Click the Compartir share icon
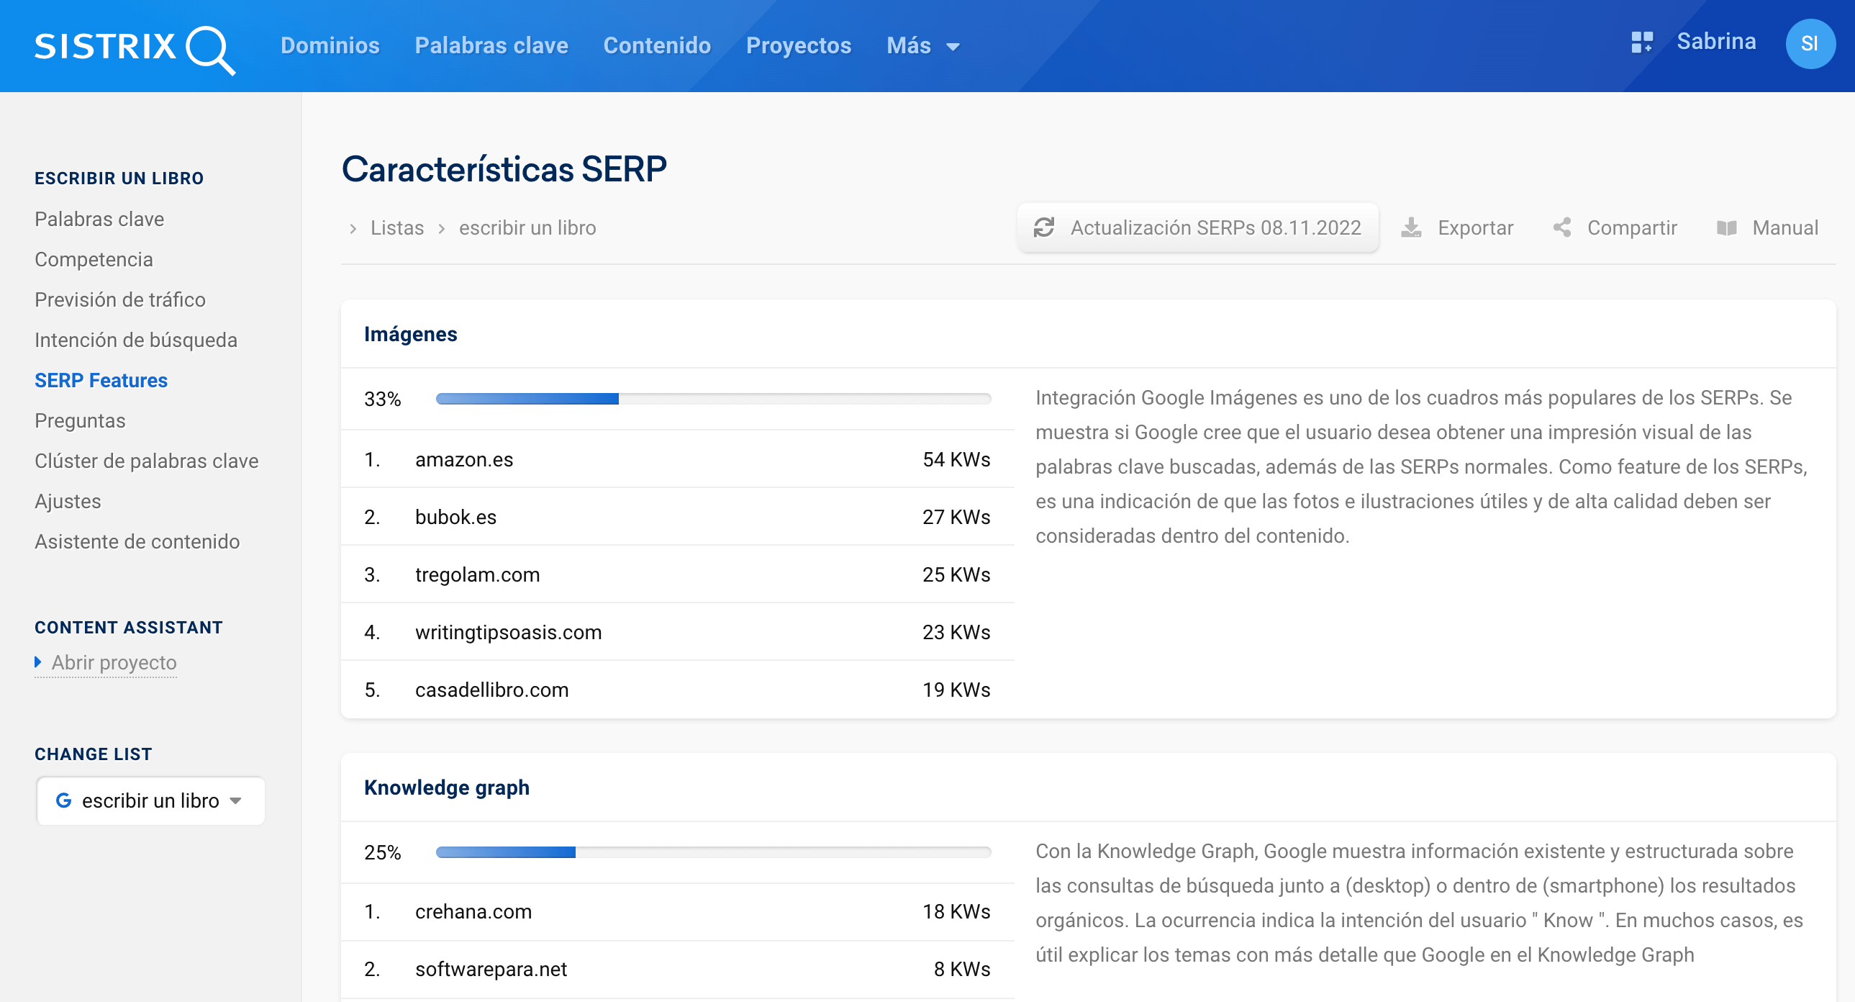The image size is (1855, 1002). (x=1561, y=227)
